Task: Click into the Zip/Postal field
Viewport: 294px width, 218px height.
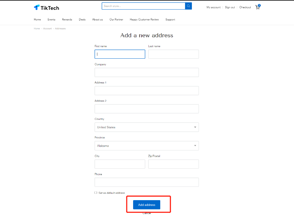Action: point(173,164)
